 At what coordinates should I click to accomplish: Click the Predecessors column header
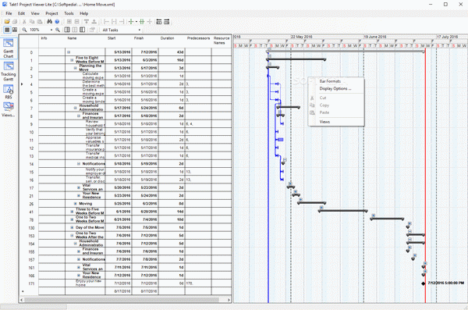click(x=198, y=38)
